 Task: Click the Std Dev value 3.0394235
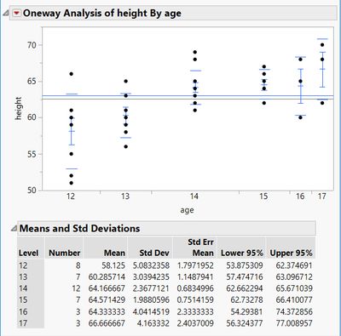tap(151, 276)
